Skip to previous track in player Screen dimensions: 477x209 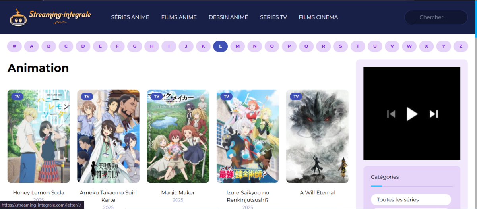point(391,114)
